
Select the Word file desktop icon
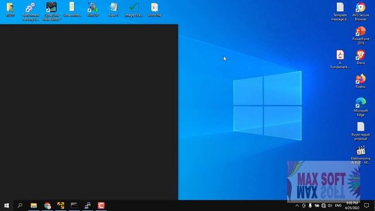154,9
